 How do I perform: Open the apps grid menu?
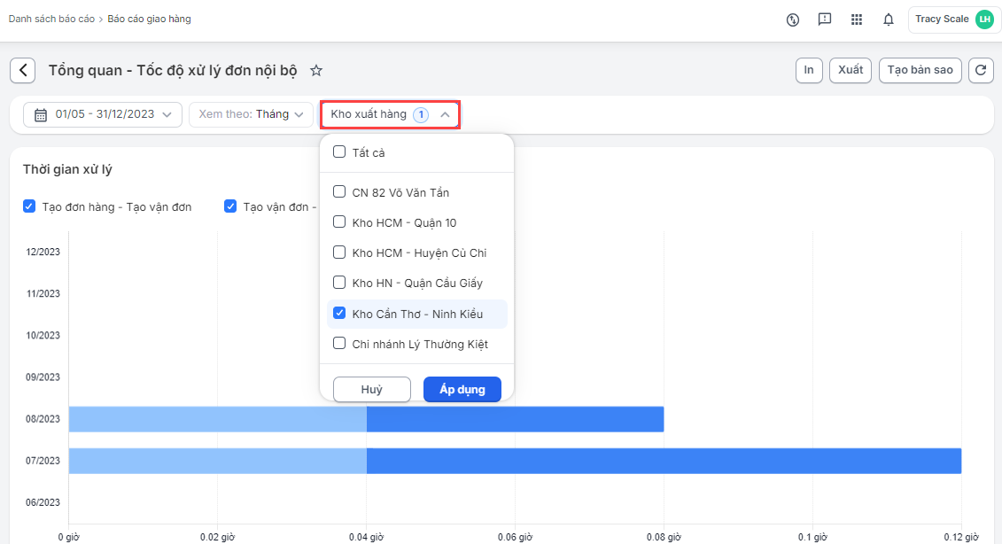857,19
